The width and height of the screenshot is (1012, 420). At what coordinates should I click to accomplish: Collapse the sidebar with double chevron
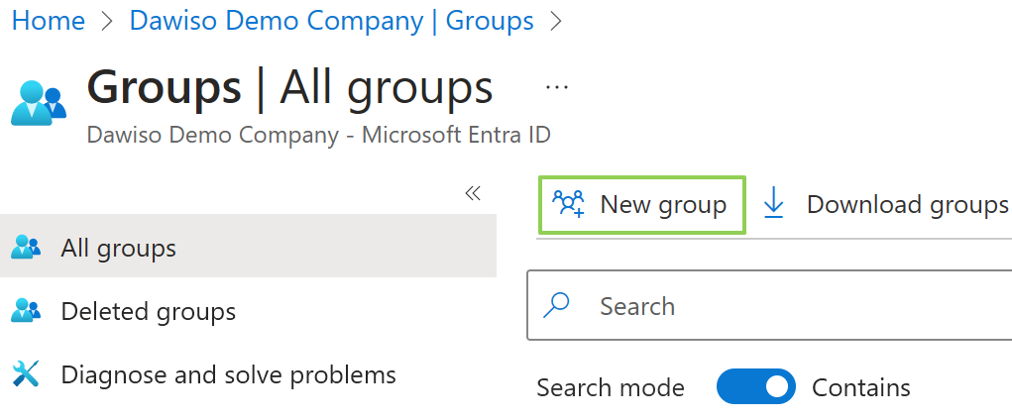[473, 193]
